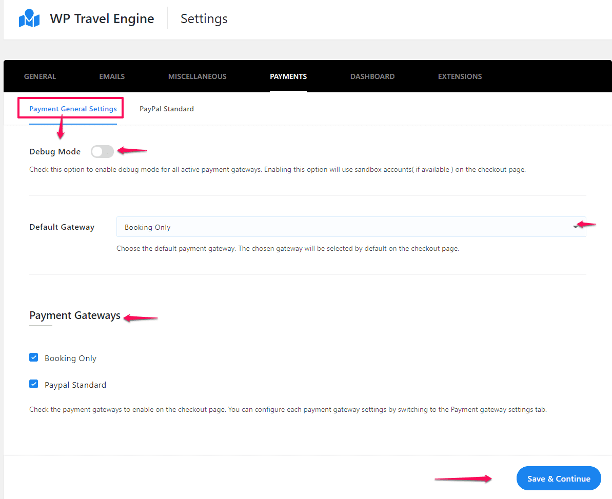Click the WP Travel Engine title text
Viewport: 612px width, 499px height.
[102, 19]
